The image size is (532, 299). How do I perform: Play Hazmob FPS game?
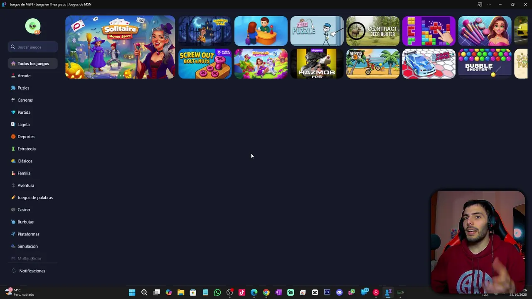pos(317,64)
